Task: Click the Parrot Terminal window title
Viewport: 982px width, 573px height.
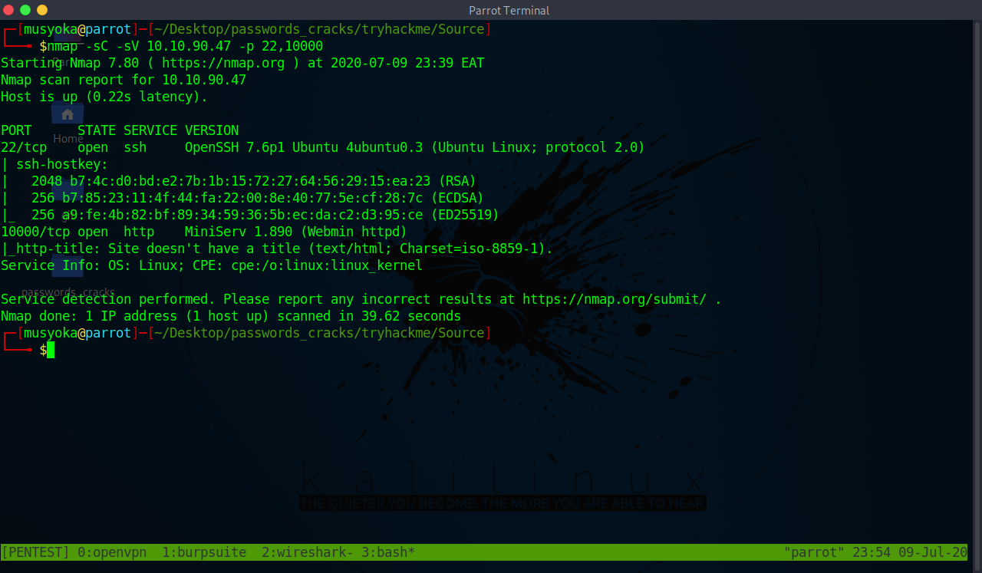Action: (509, 10)
